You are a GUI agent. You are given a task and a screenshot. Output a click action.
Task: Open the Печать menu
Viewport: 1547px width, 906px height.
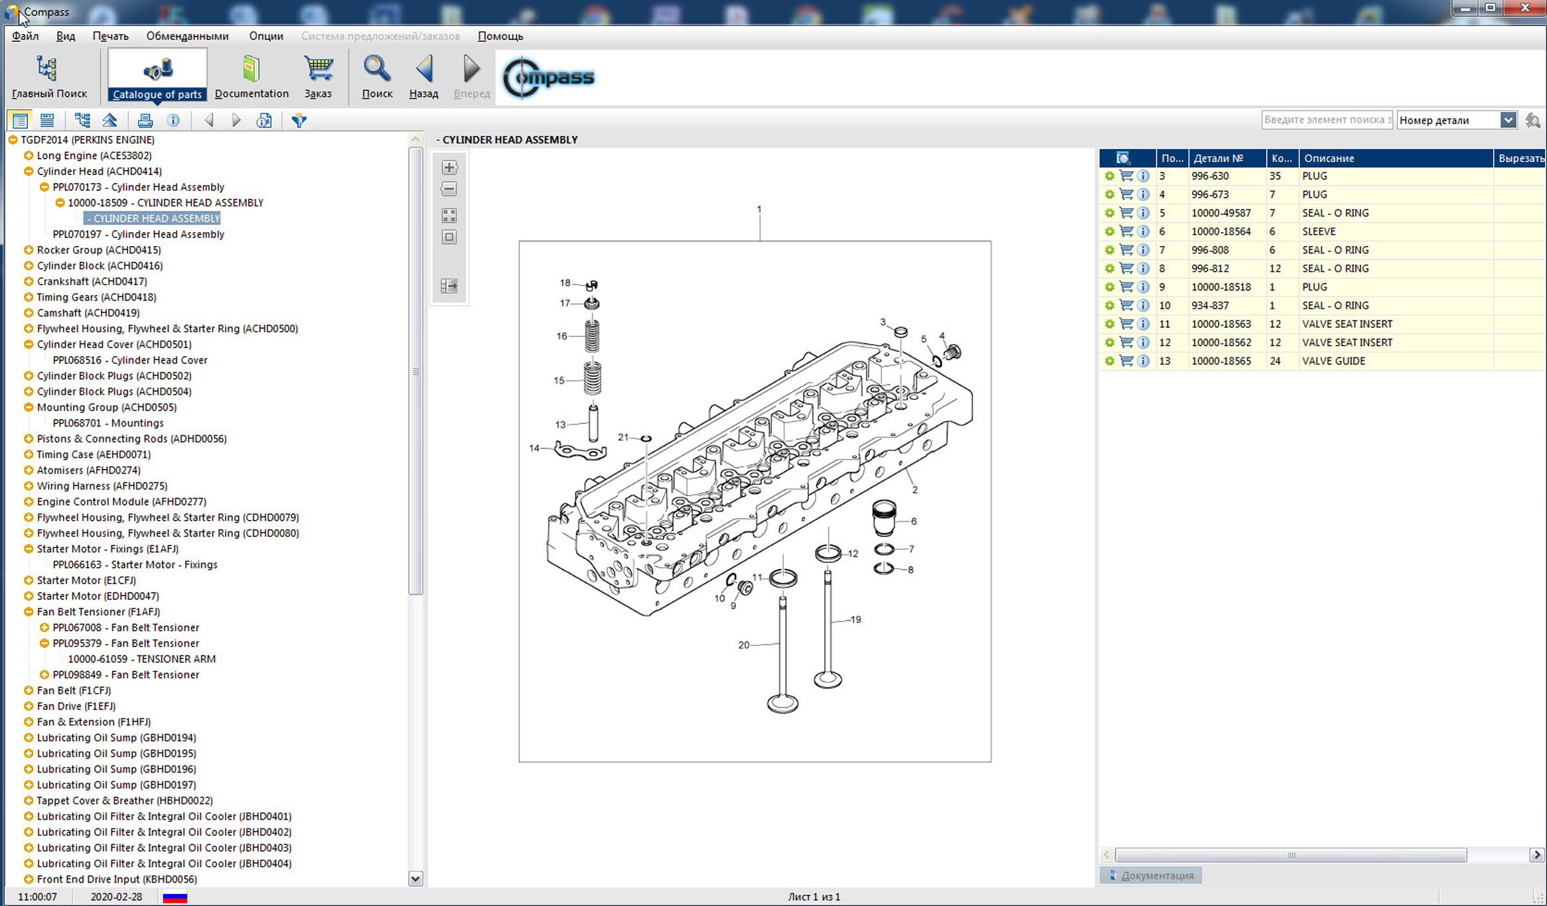(110, 36)
